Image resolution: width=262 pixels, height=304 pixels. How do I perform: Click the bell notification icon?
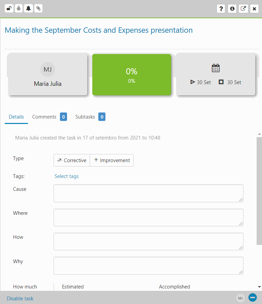[x=28, y=8]
